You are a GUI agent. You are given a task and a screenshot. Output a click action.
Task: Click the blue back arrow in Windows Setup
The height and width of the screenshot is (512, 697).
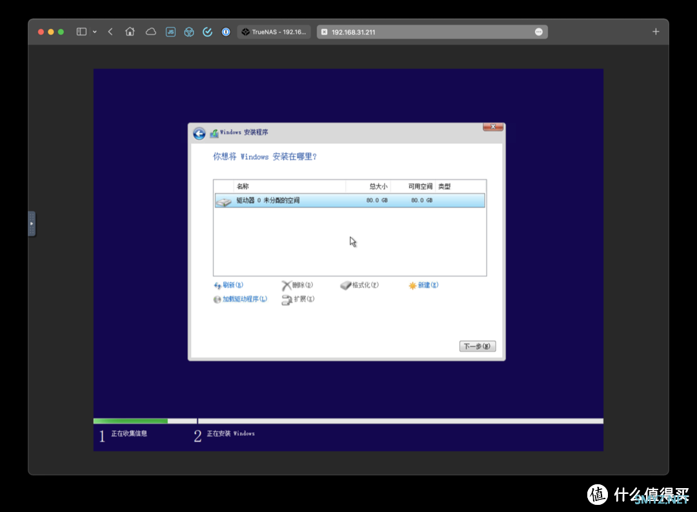pos(199,133)
